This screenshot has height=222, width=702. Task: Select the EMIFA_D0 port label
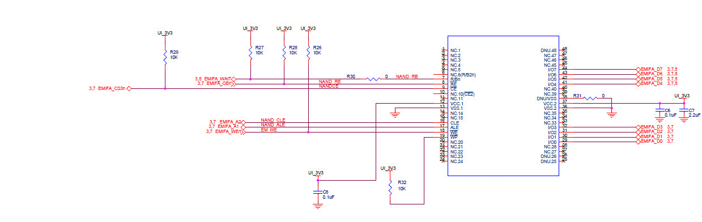coord(652,142)
